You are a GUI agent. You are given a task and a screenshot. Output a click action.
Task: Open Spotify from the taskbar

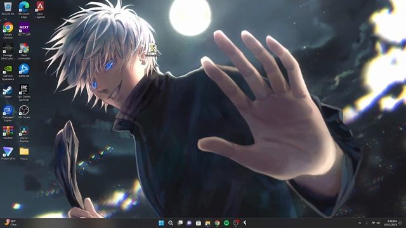click(x=226, y=223)
